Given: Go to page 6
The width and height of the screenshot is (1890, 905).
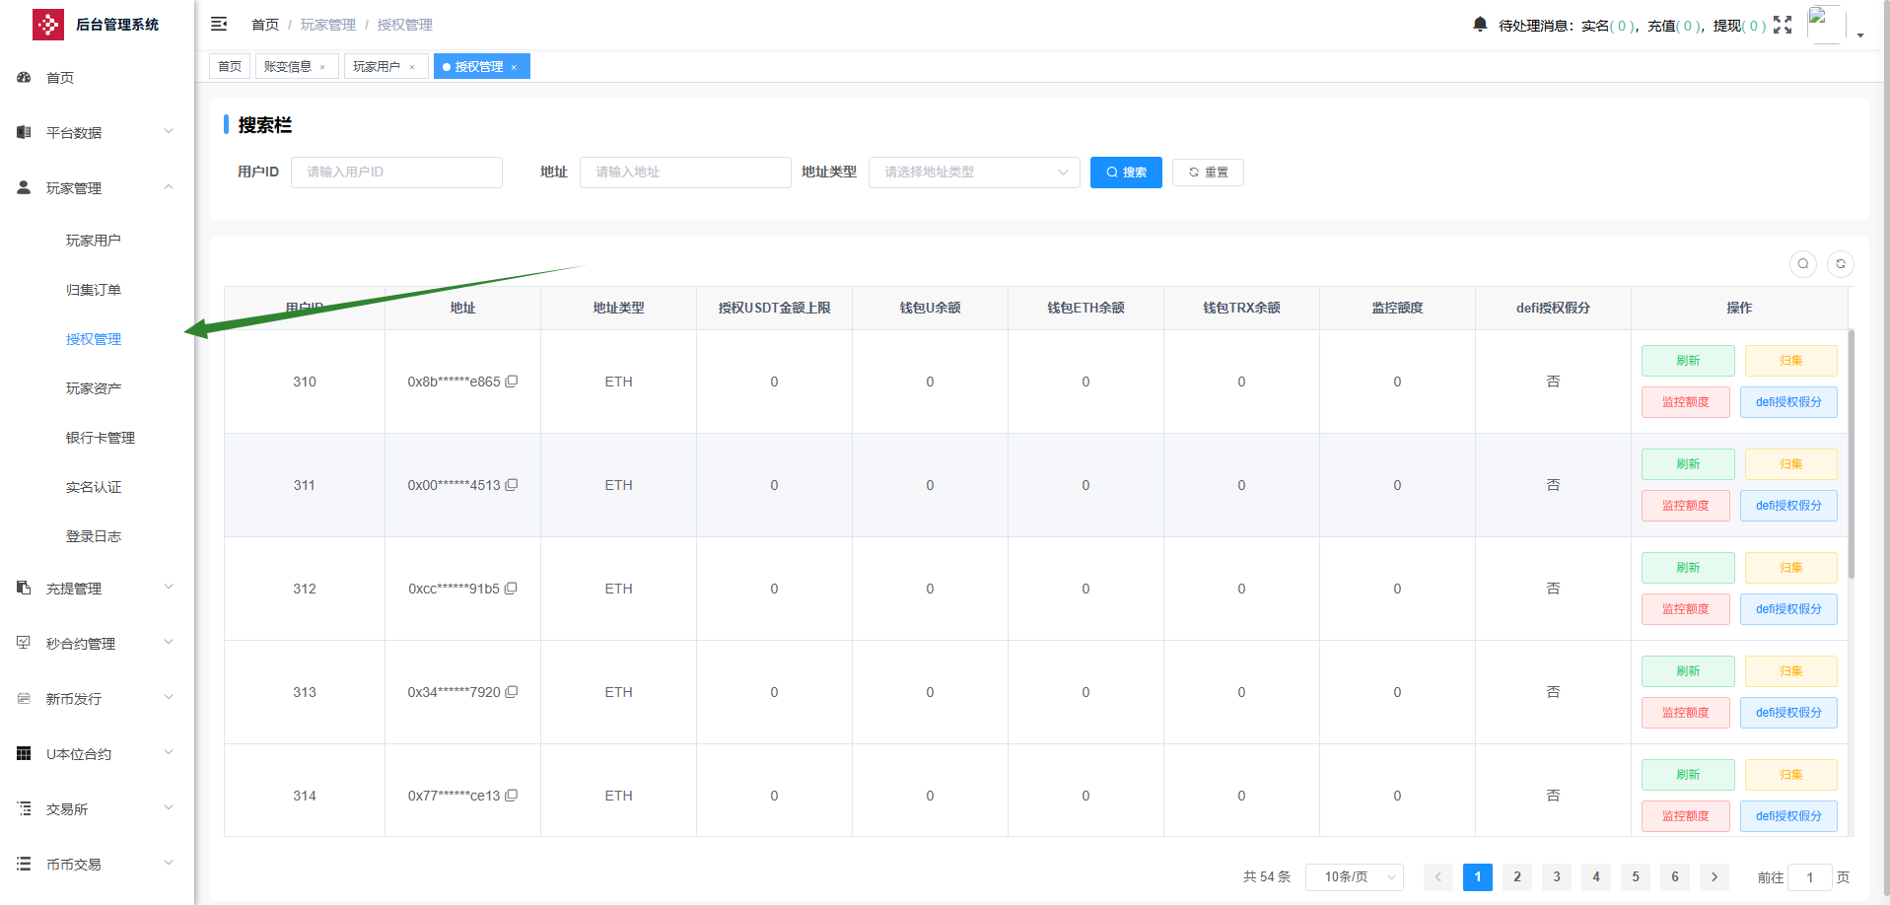Looking at the screenshot, I should coord(1675,876).
